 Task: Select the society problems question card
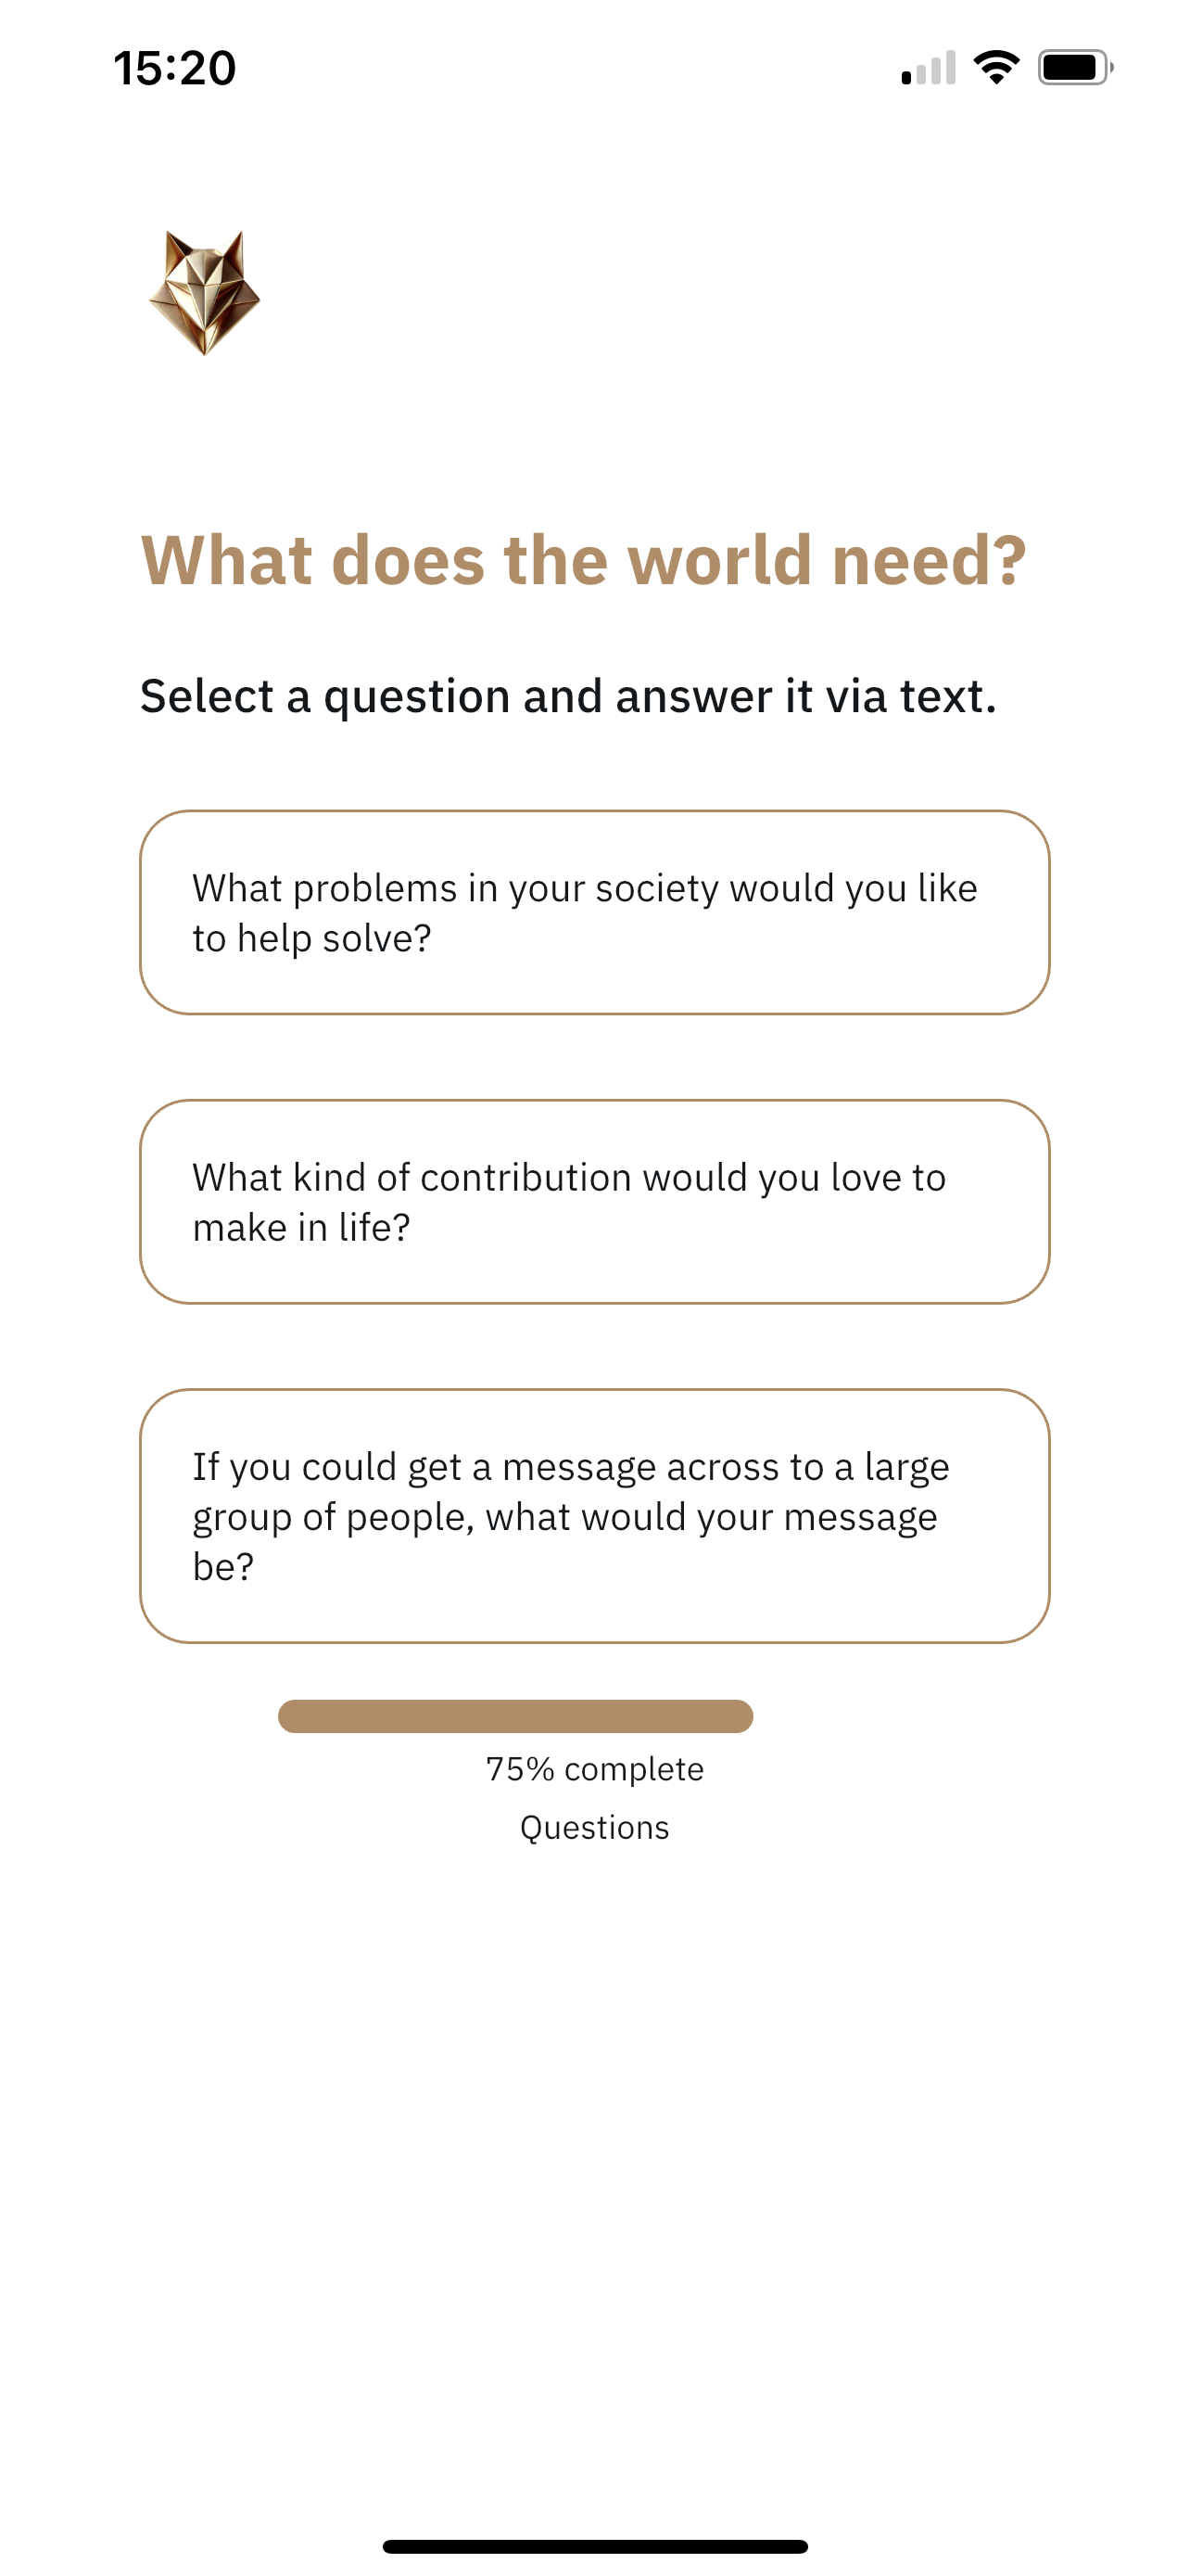pyautogui.click(x=594, y=912)
